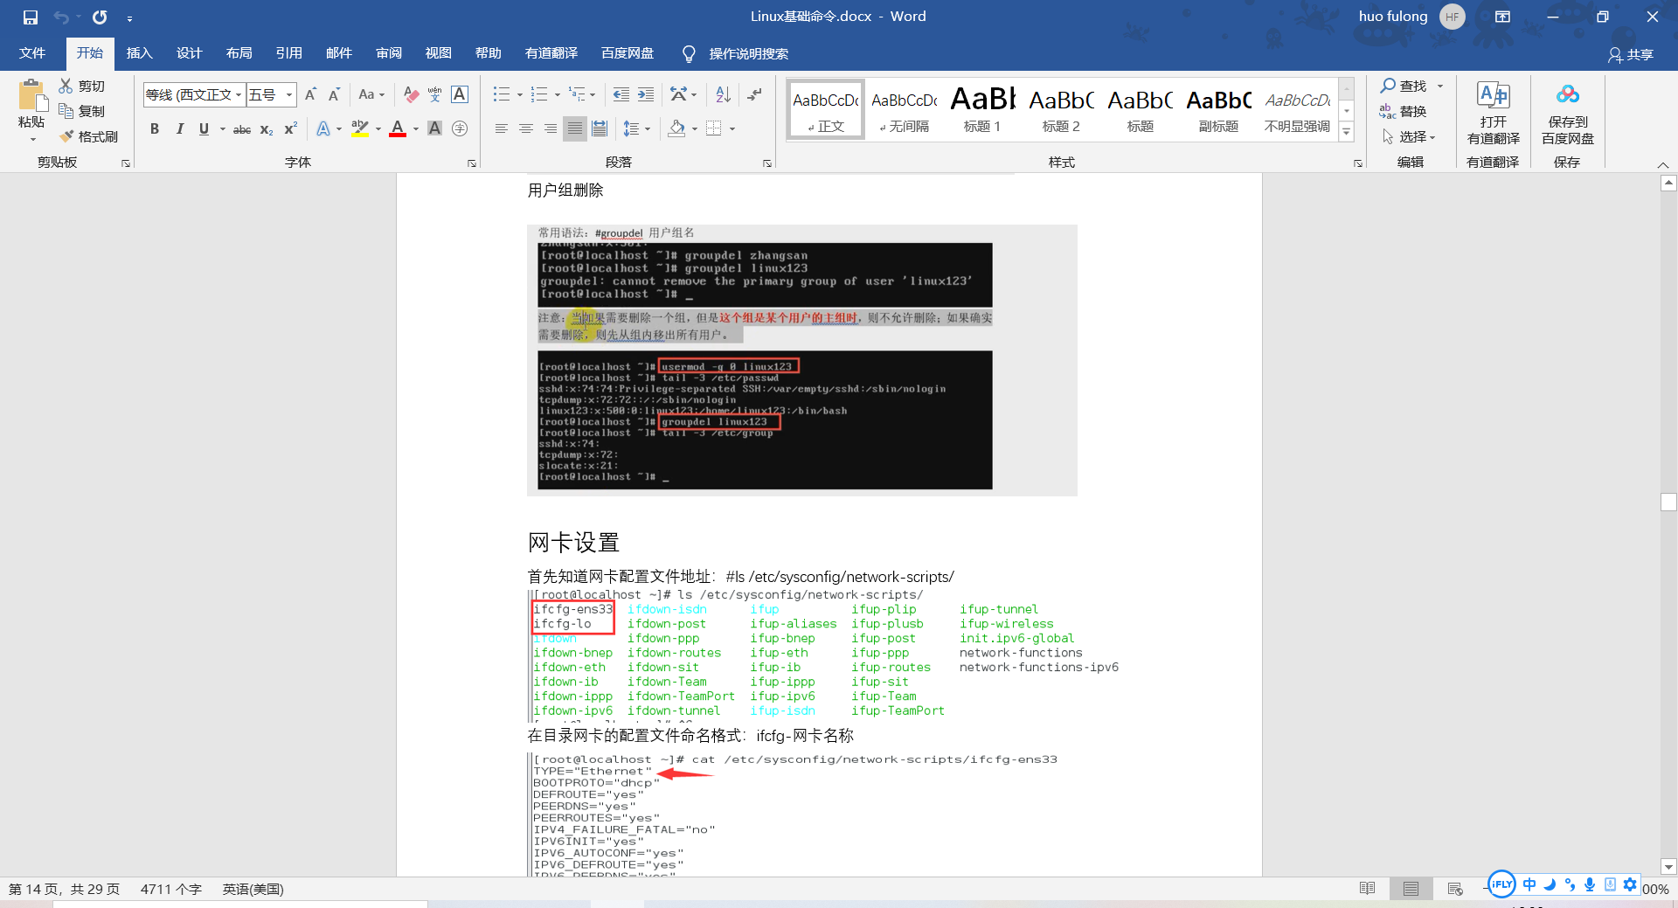
Task: Center the paragraph text
Action: click(x=525, y=128)
